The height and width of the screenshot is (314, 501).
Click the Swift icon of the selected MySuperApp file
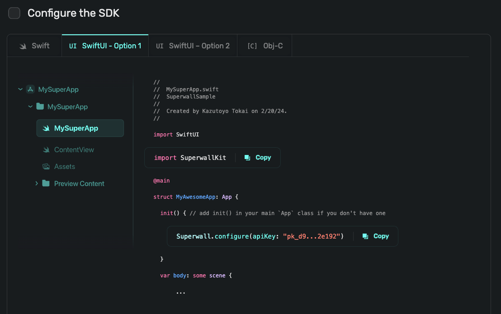(46, 128)
